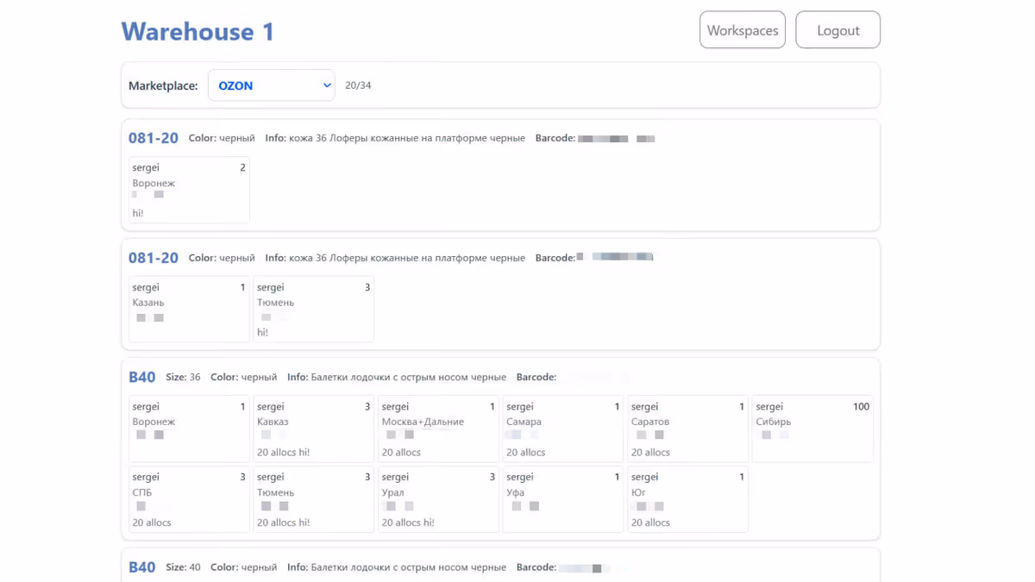Image resolution: width=1035 pixels, height=582 pixels.
Task: Select the Самара allocation card
Action: point(562,429)
